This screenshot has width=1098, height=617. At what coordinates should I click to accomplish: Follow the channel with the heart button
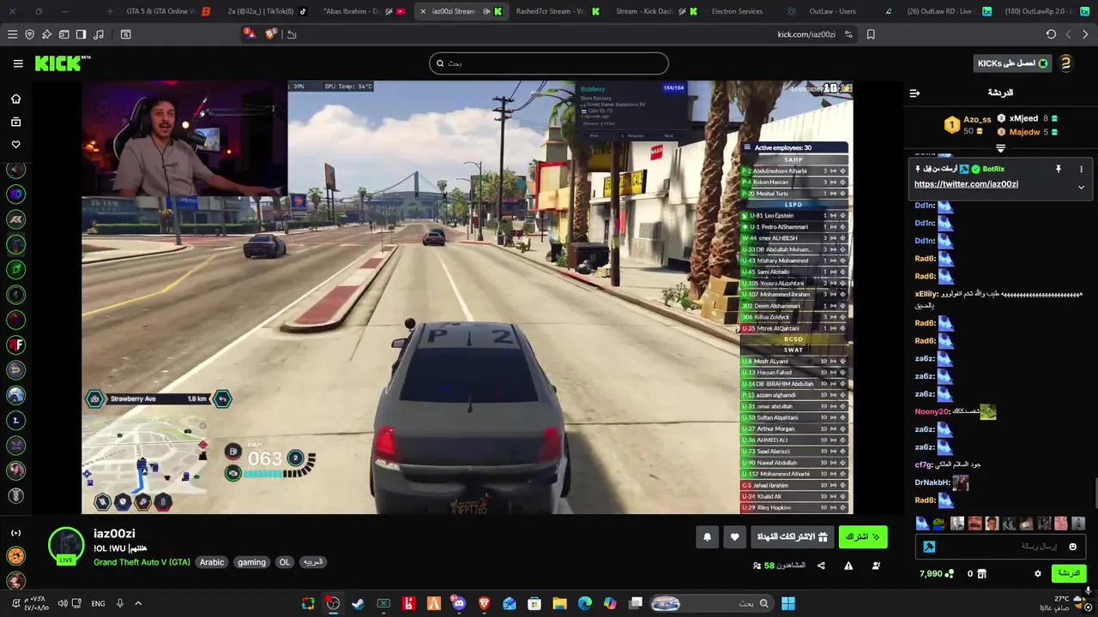tap(734, 536)
